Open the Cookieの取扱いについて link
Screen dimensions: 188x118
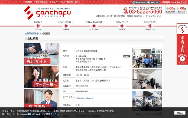[30, 114]
